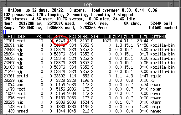Open the window menu button in title bar

(4, 4)
